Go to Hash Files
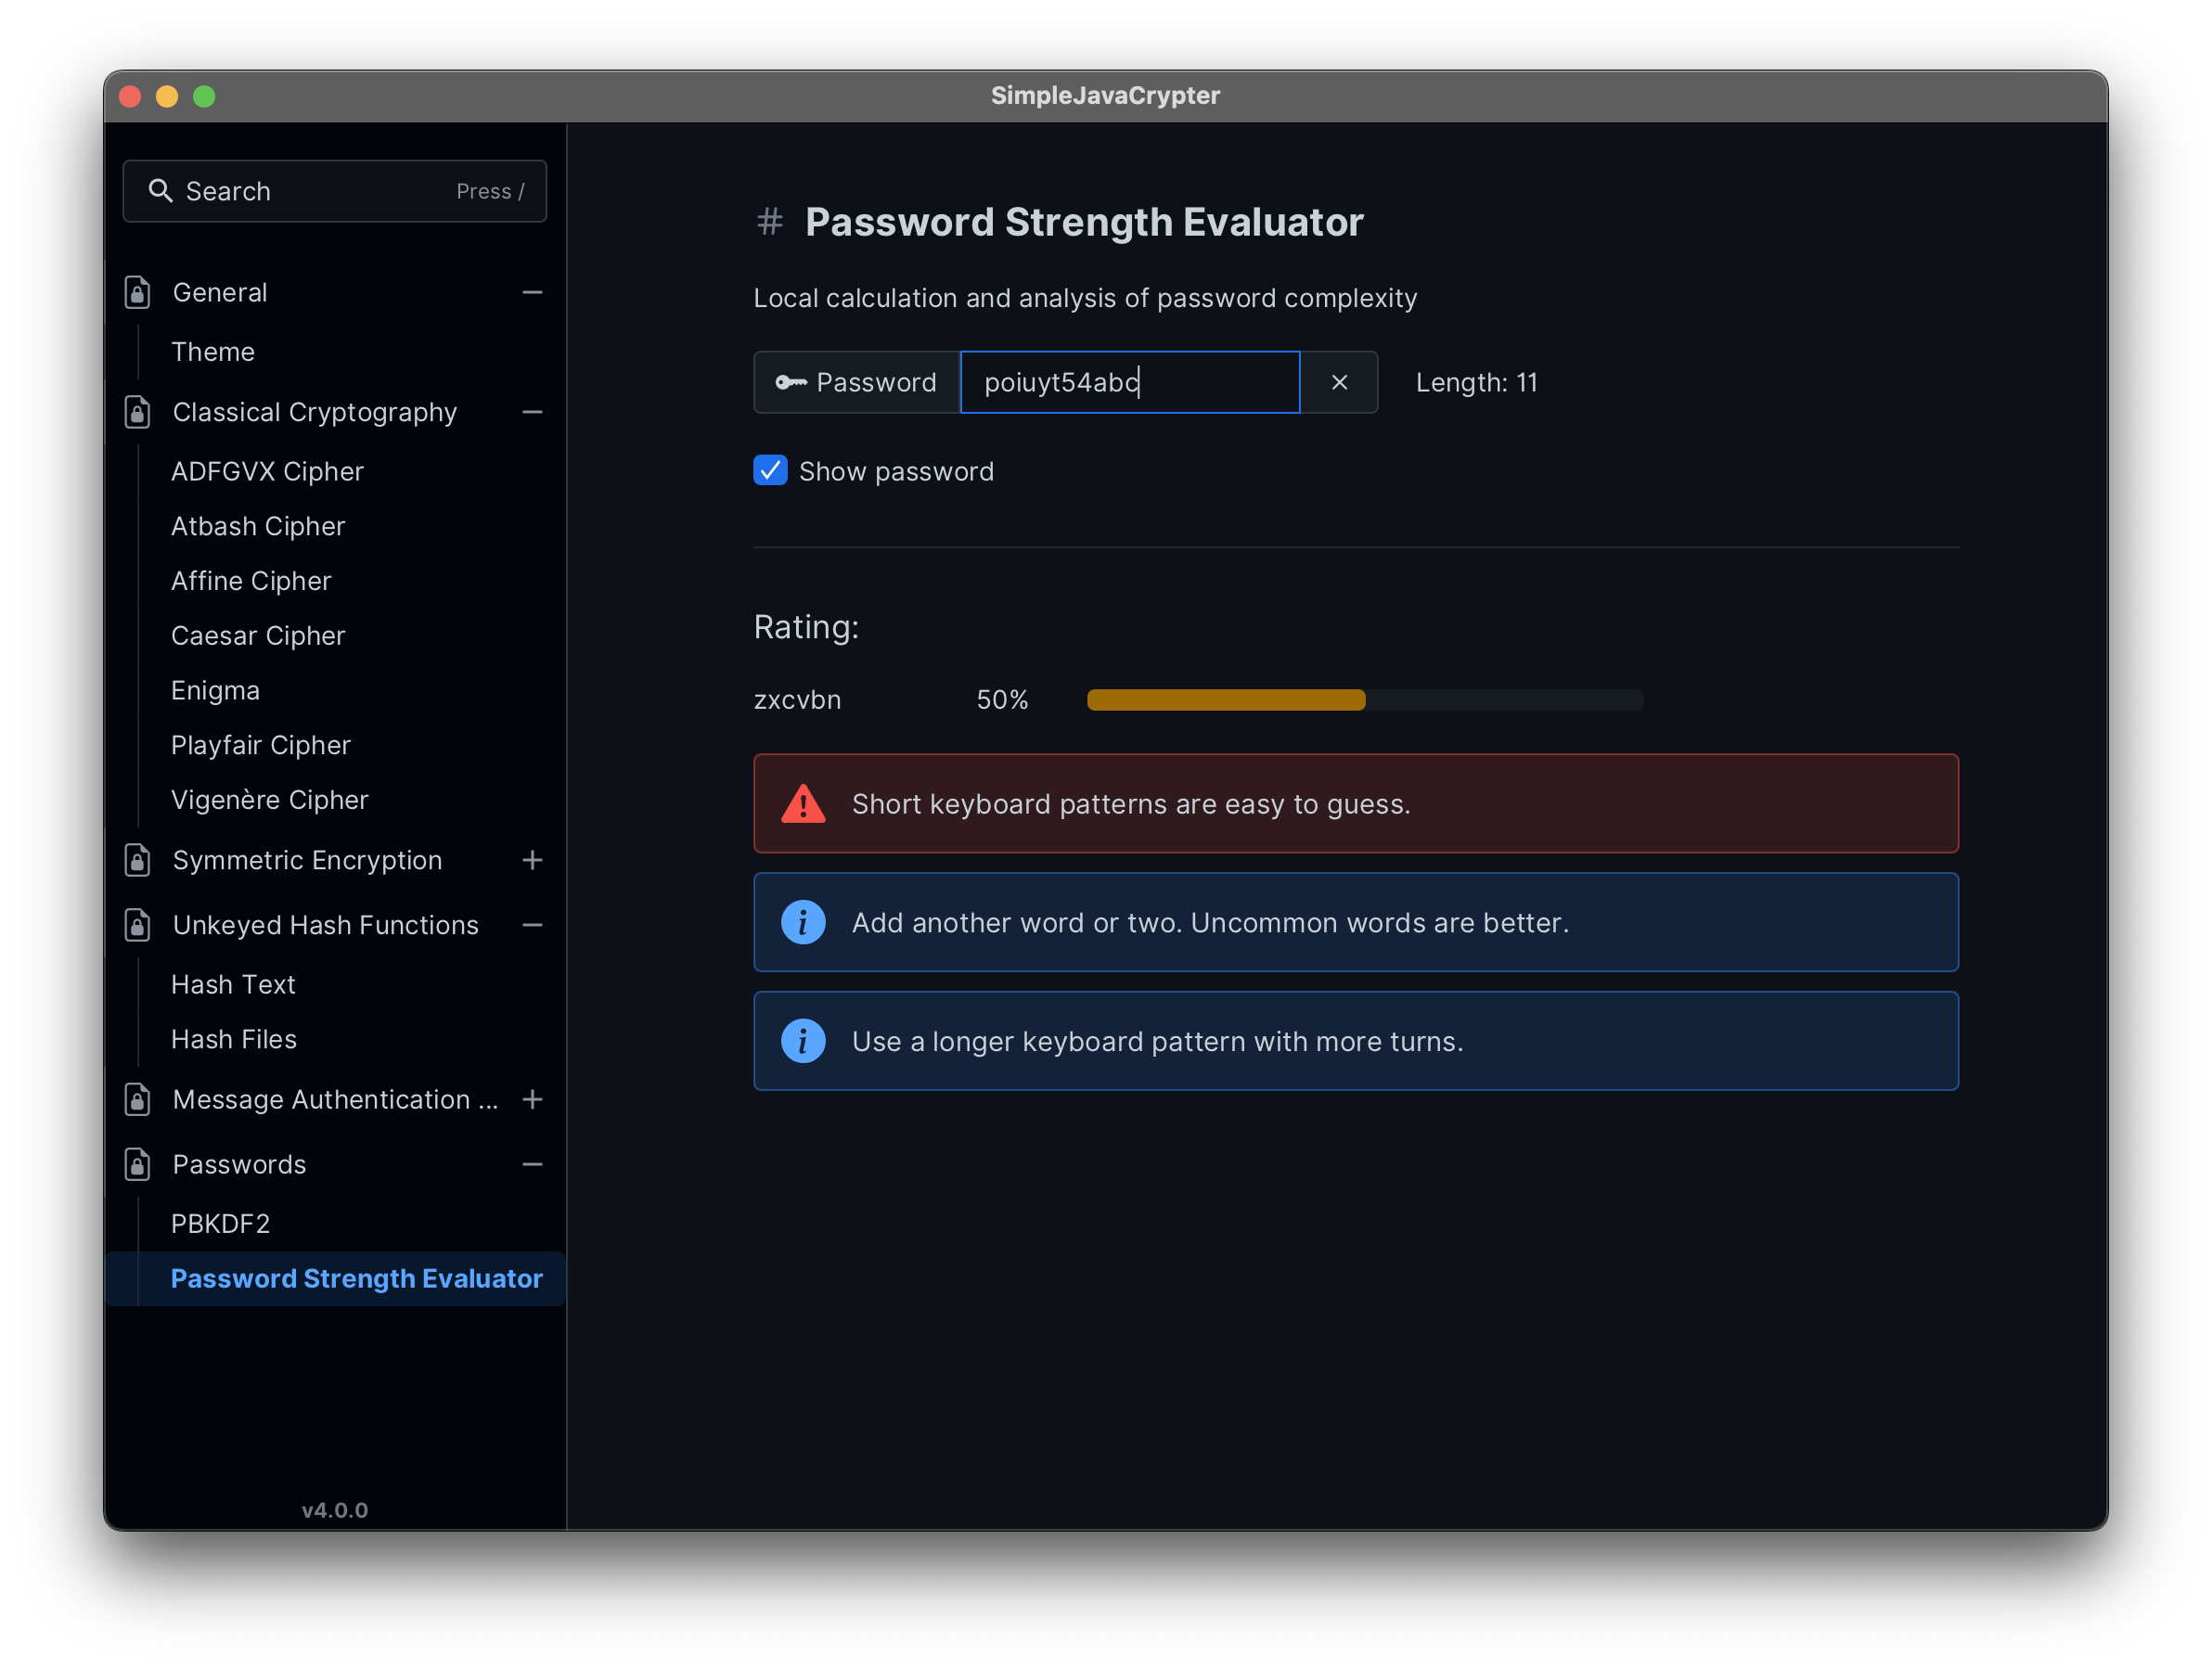Viewport: 2212px width, 1668px height. [234, 1039]
